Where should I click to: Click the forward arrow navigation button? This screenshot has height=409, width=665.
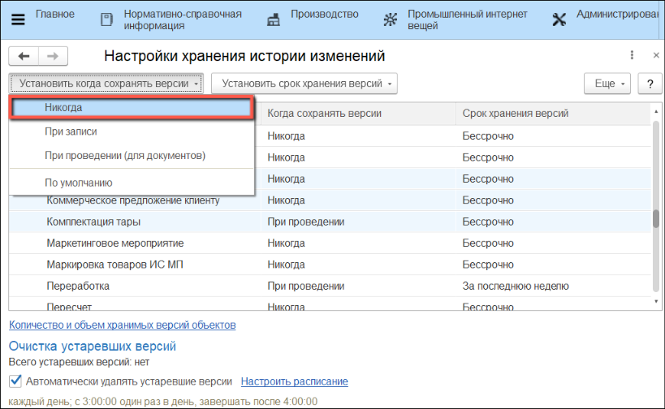[x=53, y=56]
